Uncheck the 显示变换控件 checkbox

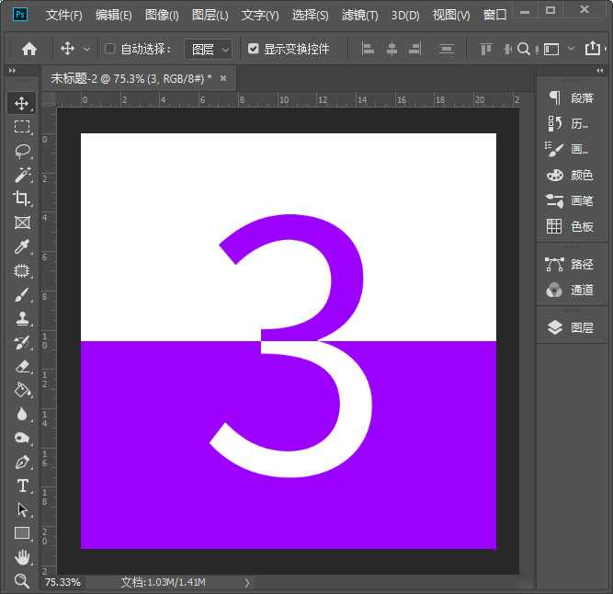tap(254, 49)
